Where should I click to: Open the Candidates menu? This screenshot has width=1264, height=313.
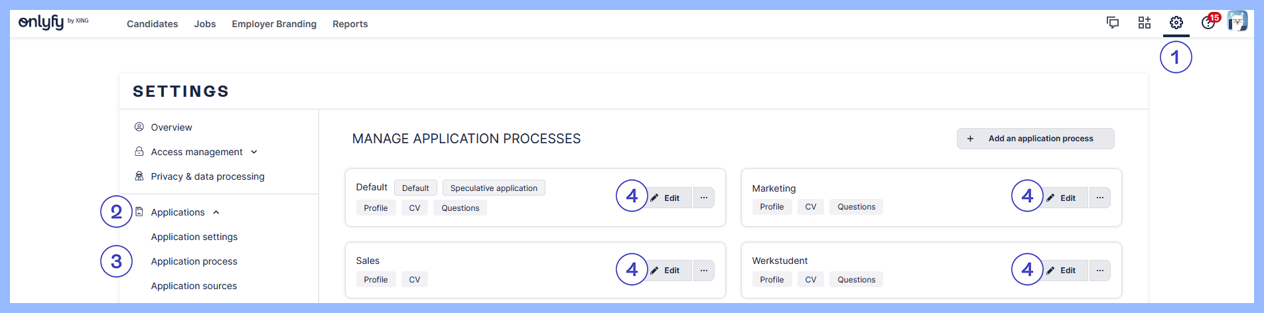coord(152,24)
